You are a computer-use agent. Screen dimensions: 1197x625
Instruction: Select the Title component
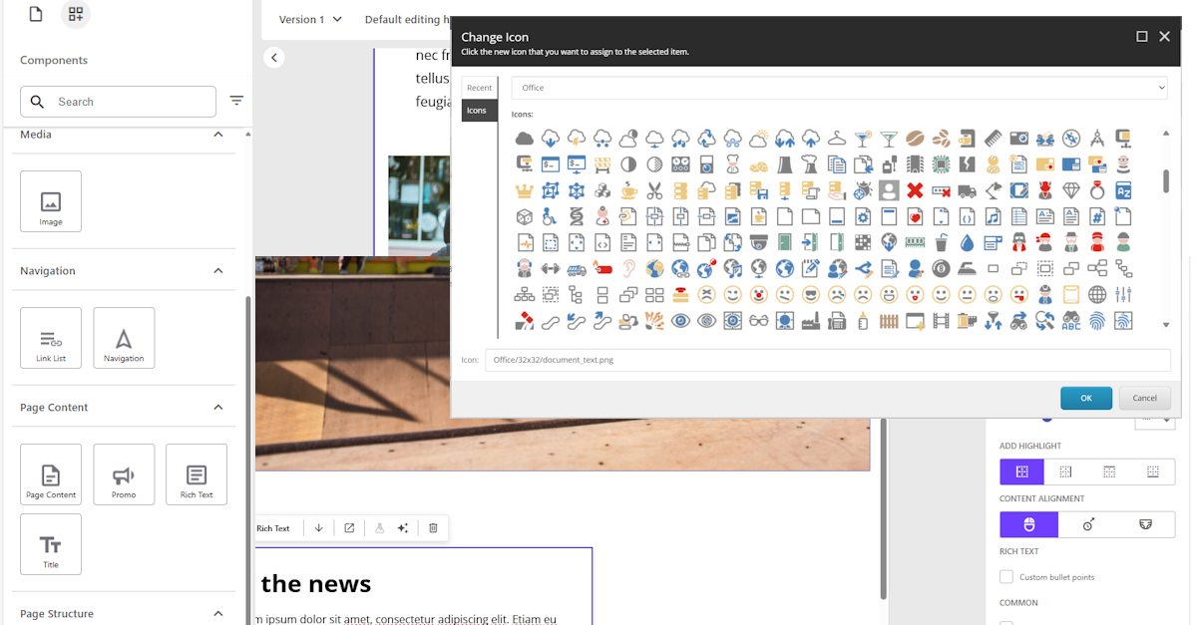click(51, 544)
